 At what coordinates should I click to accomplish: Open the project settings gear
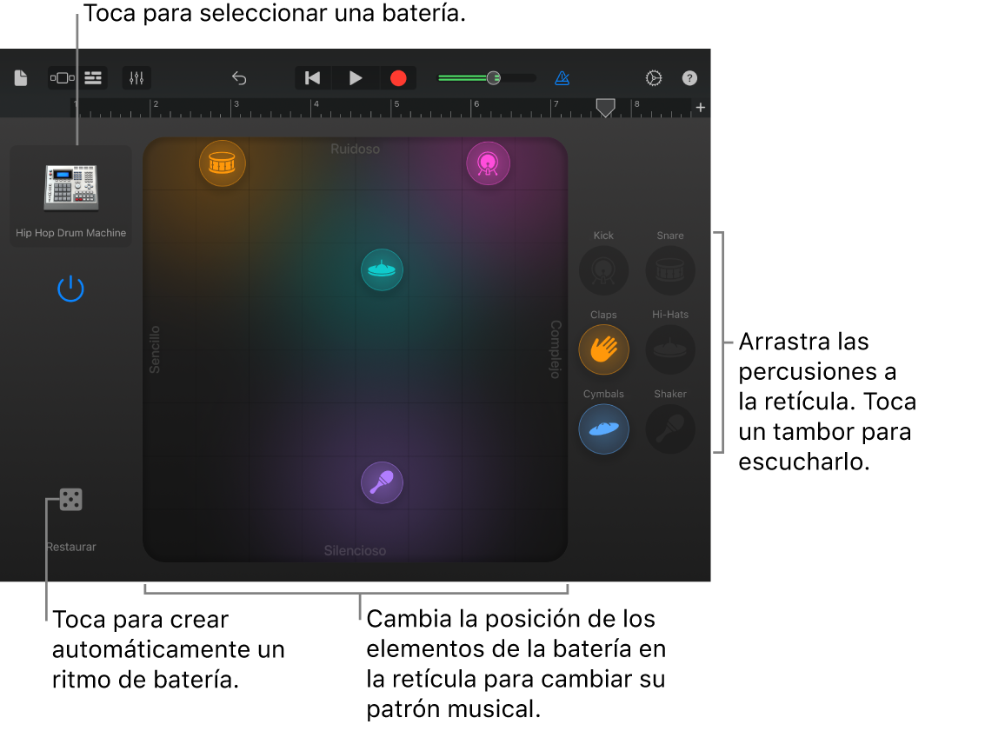click(x=654, y=77)
